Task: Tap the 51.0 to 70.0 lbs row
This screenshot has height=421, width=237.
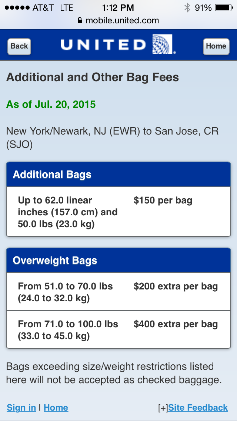Action: (x=66, y=292)
